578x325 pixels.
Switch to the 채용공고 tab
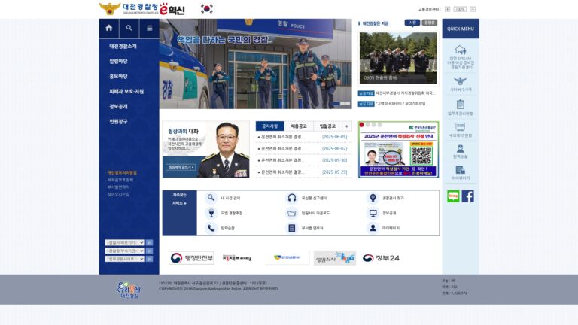(299, 126)
